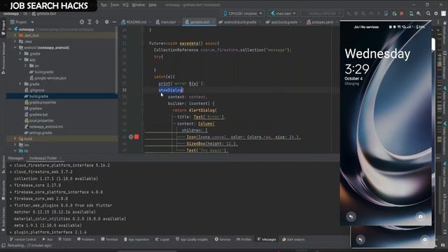Click the breakpoint red square in editor gutter

point(136,137)
